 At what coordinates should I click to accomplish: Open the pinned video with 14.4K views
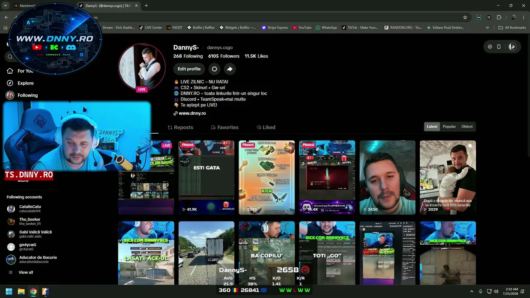pyautogui.click(x=327, y=178)
